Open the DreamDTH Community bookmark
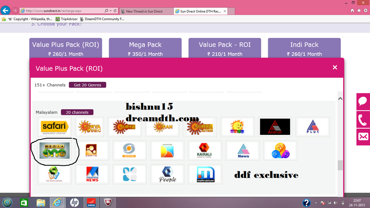 tap(102, 19)
